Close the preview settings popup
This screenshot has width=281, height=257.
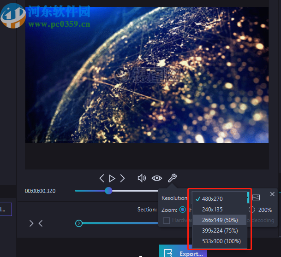pos(272,194)
